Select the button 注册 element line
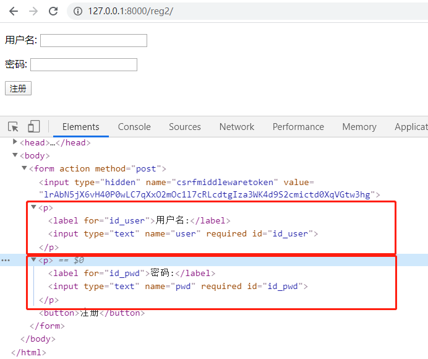Screen dimensions: 428x359 [x=92, y=313]
